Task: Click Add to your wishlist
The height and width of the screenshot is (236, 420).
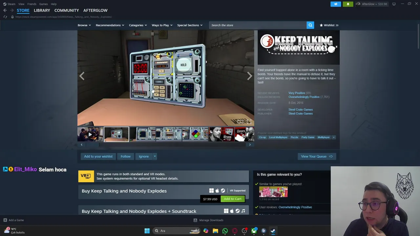Action: tap(98, 156)
